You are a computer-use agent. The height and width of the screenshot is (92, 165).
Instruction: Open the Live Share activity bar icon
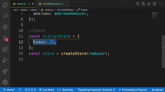click(5, 71)
